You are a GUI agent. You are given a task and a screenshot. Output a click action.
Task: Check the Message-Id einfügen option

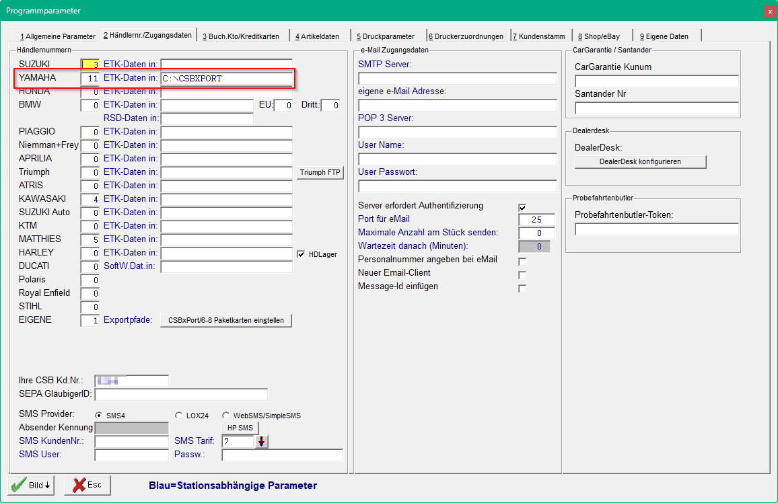point(522,288)
